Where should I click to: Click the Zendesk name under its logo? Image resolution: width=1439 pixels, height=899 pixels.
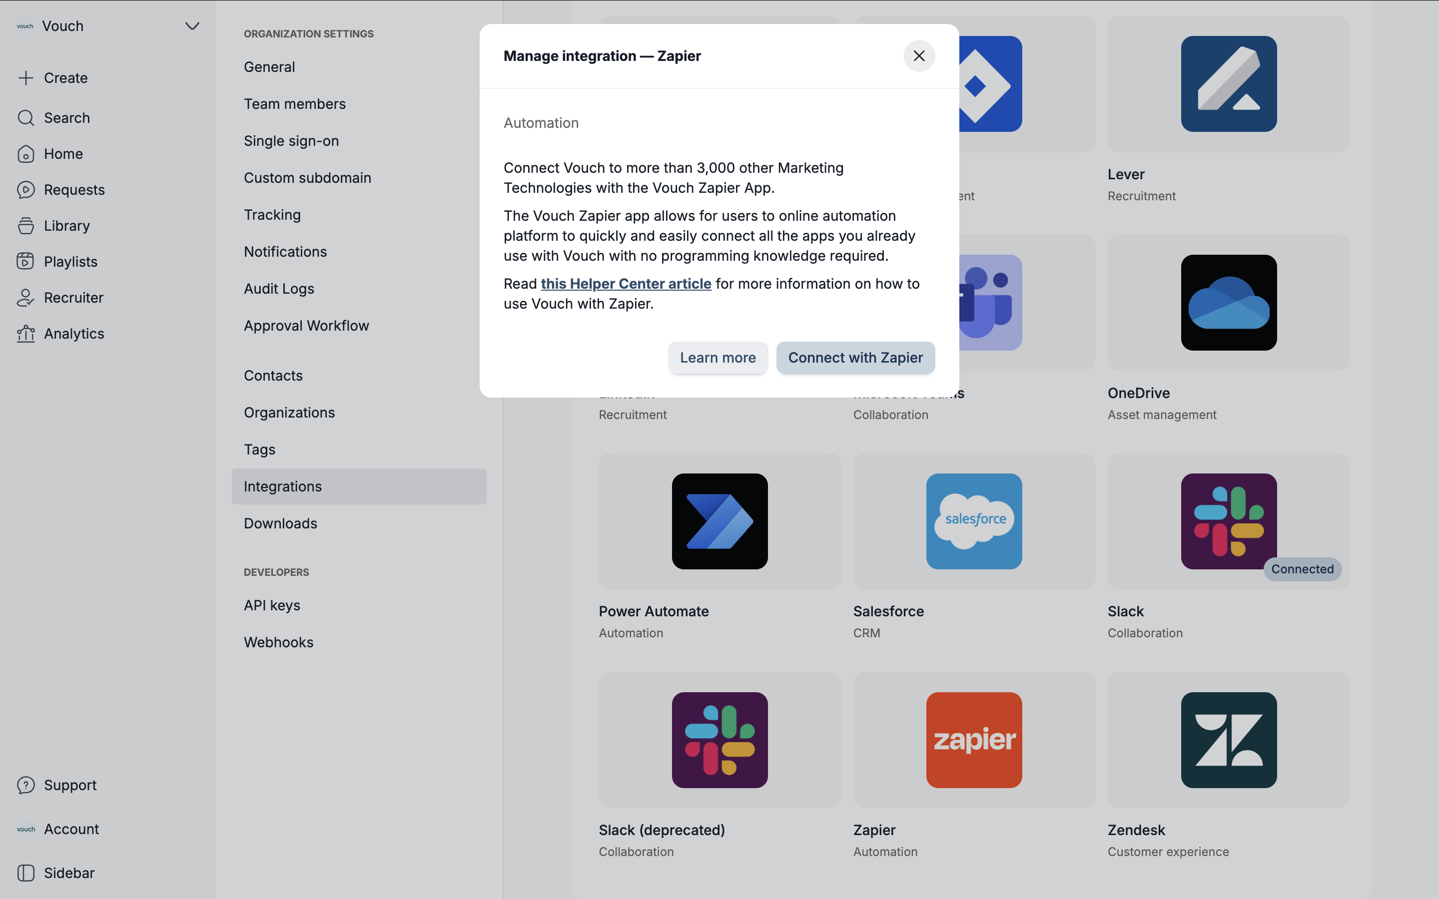[1136, 830]
